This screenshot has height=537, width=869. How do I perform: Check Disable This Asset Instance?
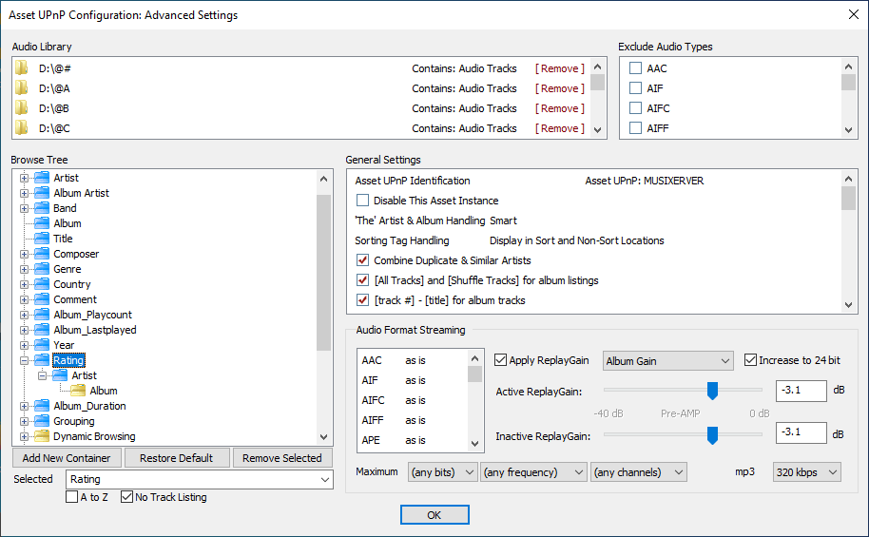(x=362, y=200)
